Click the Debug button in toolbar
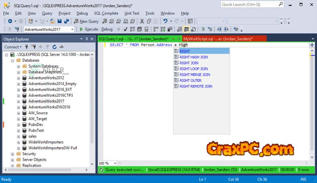This screenshot has width=317, height=183. tap(107, 29)
